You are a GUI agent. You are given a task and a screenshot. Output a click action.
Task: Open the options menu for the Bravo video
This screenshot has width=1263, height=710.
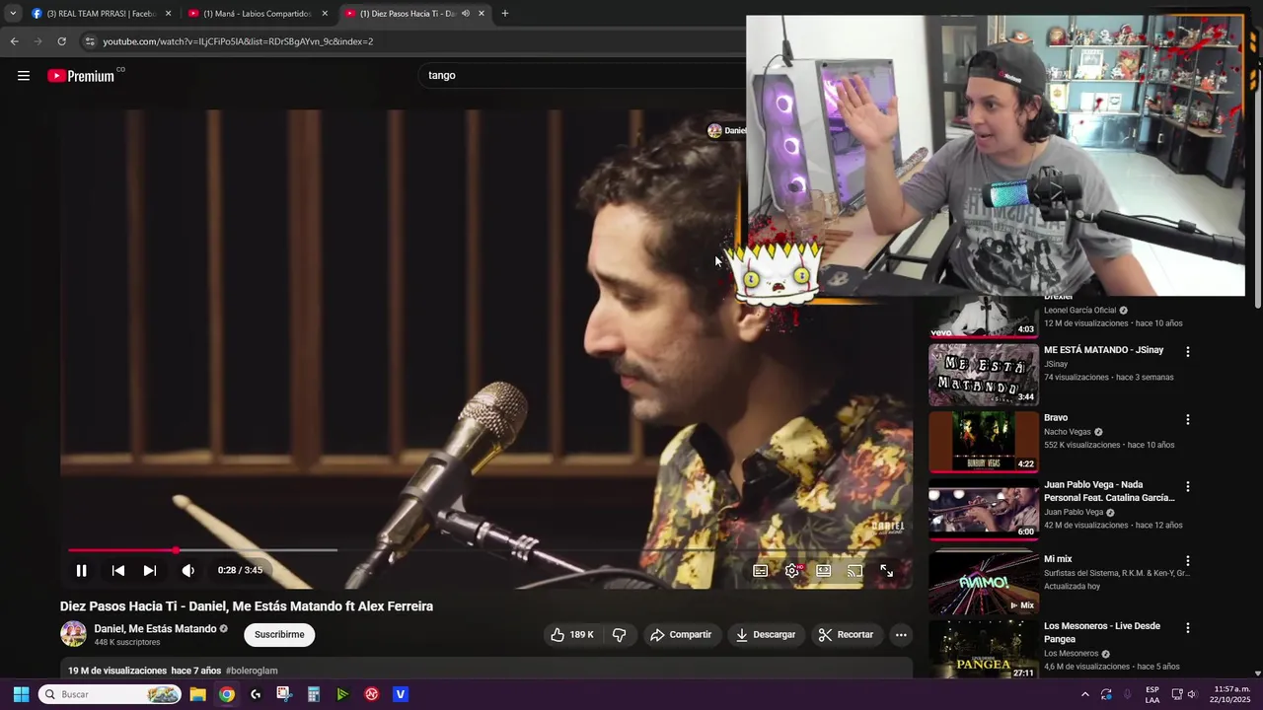1188,420
